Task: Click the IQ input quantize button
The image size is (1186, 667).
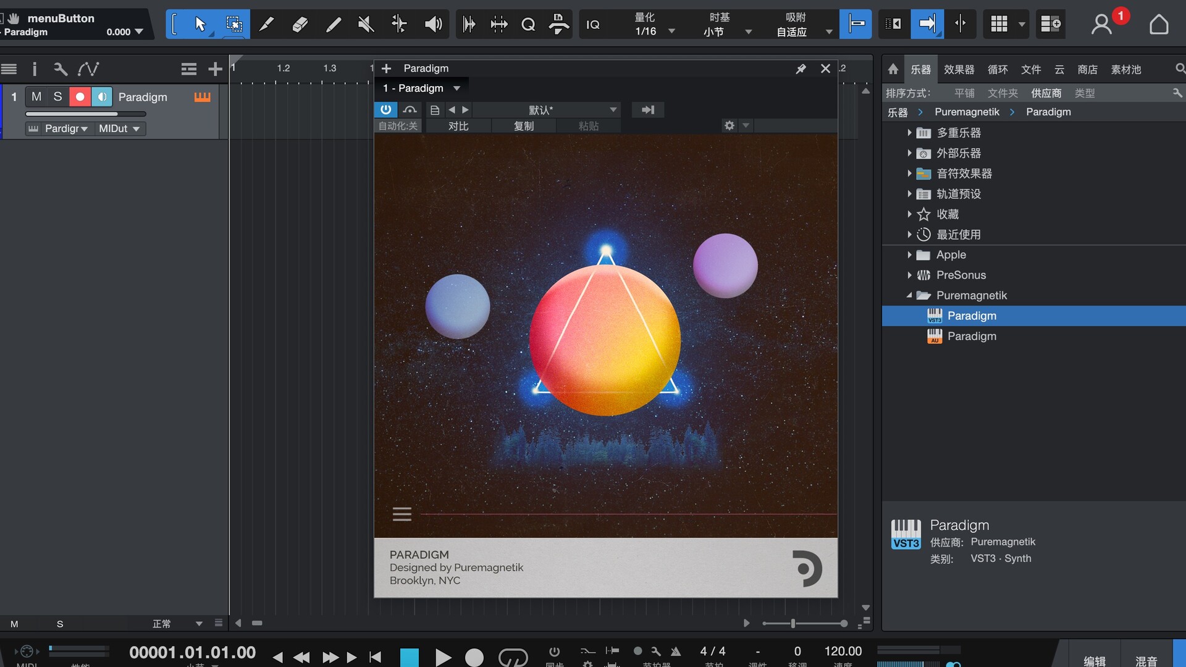Action: pos(593,24)
